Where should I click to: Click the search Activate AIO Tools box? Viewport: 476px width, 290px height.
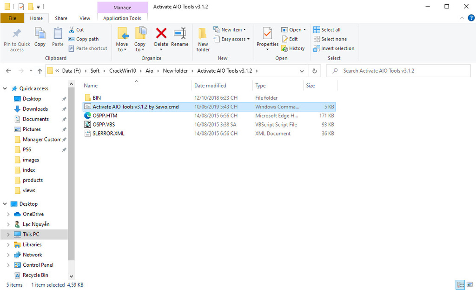(x=398, y=71)
